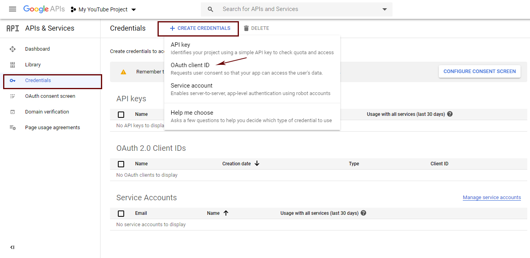The width and height of the screenshot is (530, 258).
Task: Click the usage help question mark icon
Action: pos(449,113)
